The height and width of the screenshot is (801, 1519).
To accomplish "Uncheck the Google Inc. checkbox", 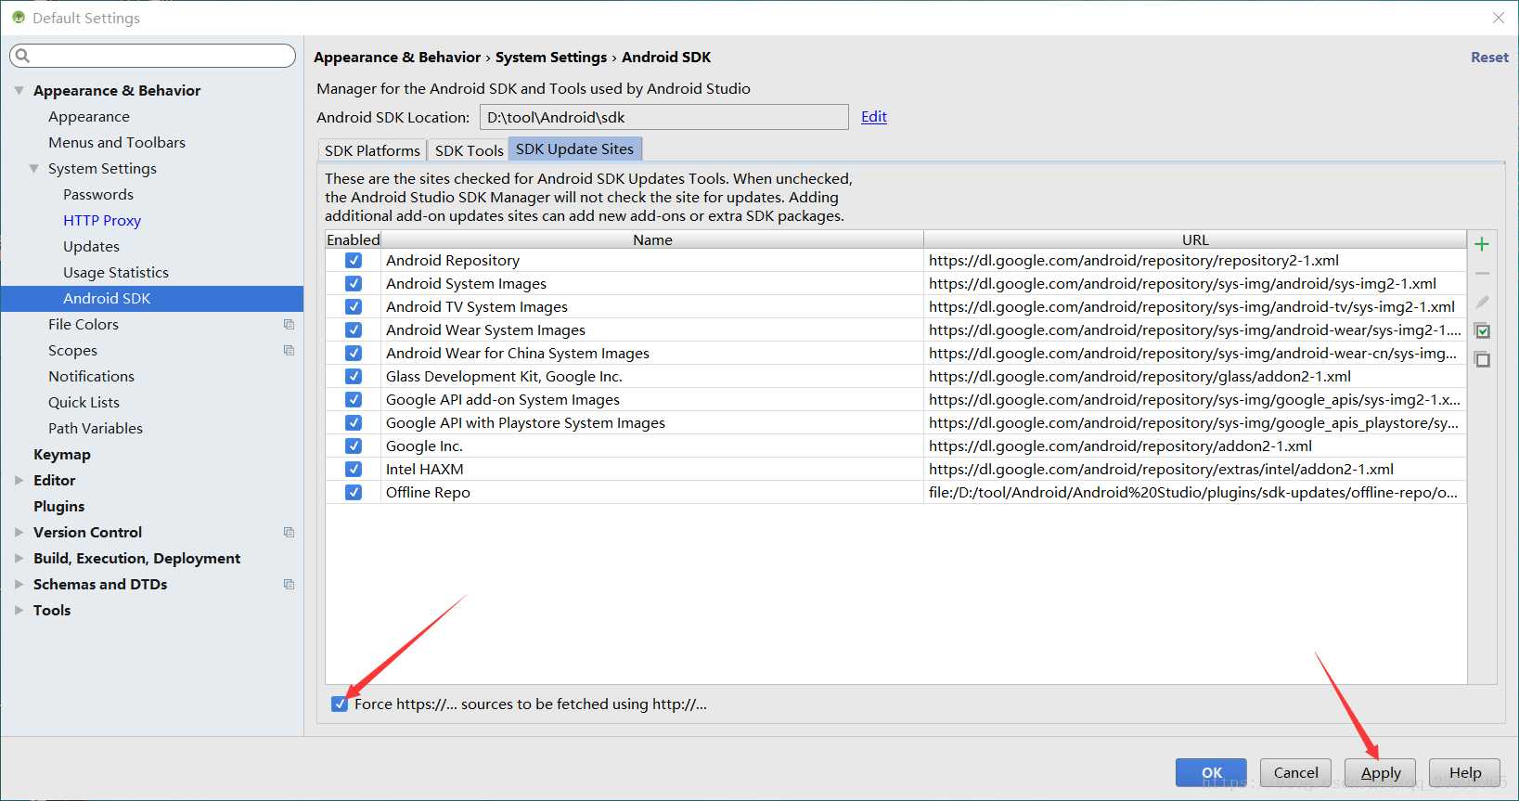I will tap(354, 446).
